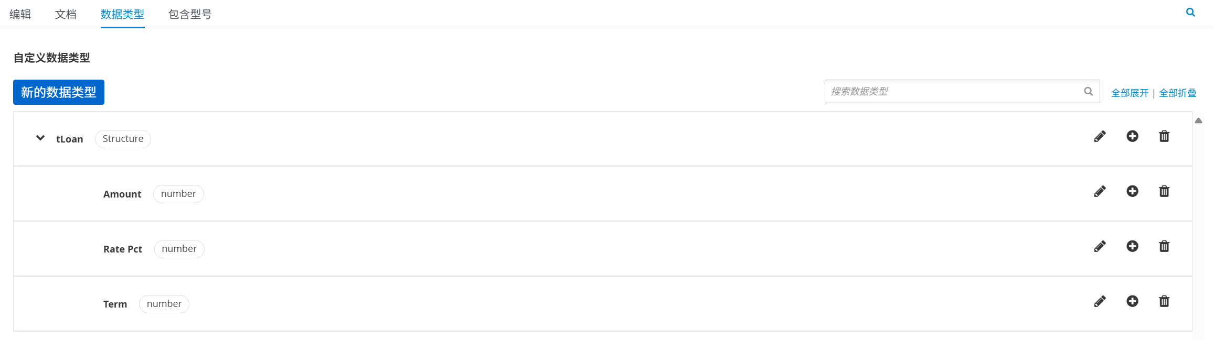Click the magnifier inside data type search box
This screenshot has width=1214, height=340.
point(1089,91)
